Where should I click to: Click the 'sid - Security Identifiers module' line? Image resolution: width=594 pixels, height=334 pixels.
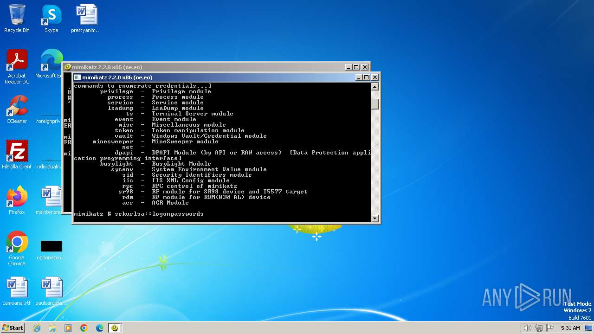[187, 175]
